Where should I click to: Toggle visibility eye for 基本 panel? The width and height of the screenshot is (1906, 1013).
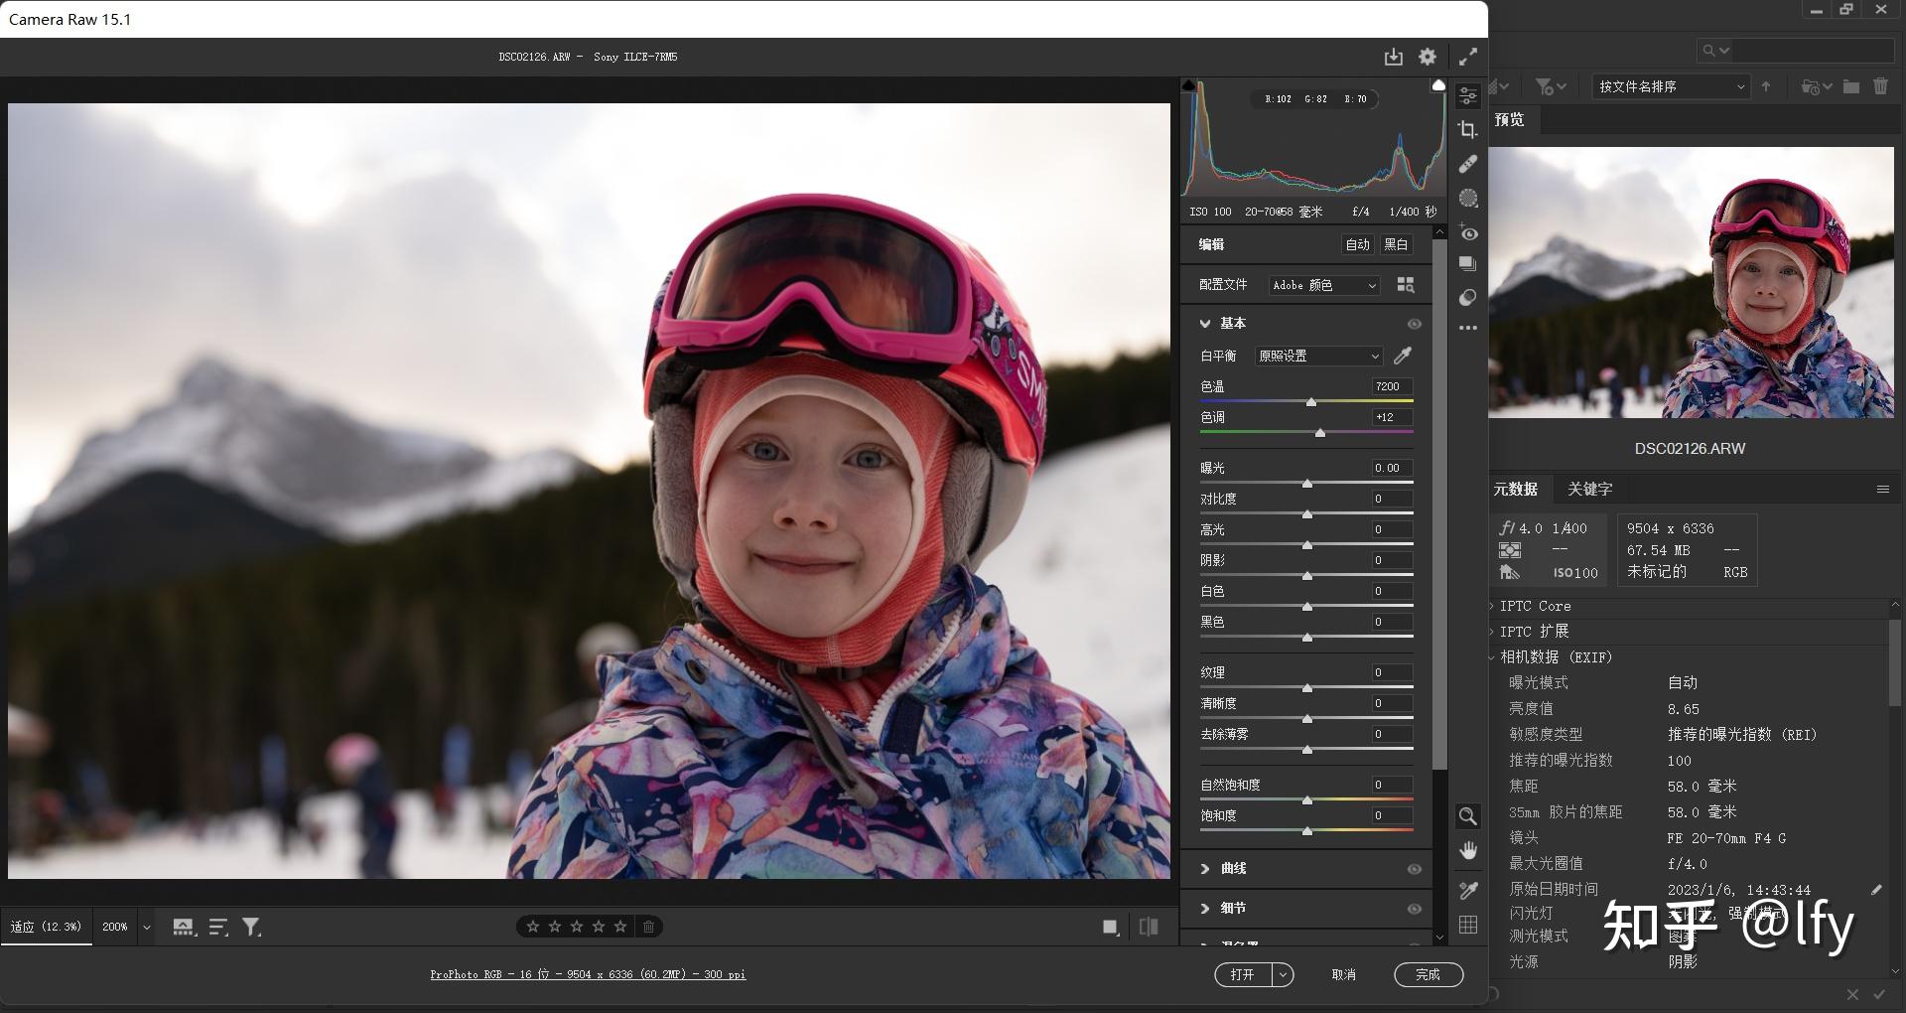tap(1415, 324)
